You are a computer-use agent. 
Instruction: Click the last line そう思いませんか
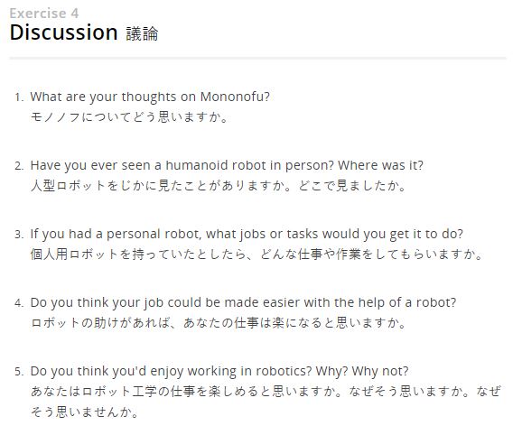tap(84, 412)
